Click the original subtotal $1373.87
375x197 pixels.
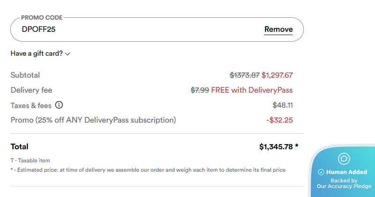click(x=244, y=75)
